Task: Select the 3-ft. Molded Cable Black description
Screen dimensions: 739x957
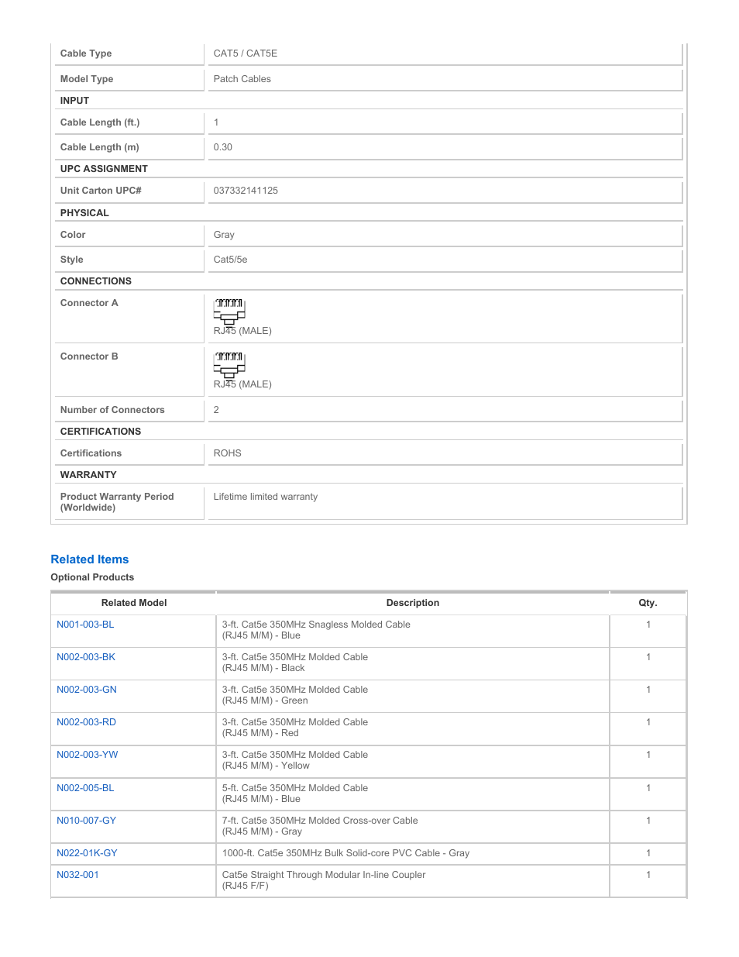Action: [295, 663]
